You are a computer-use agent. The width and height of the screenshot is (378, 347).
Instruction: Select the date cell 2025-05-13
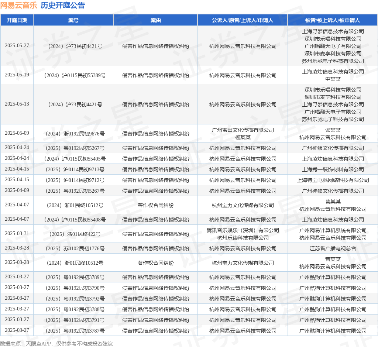click(17, 104)
